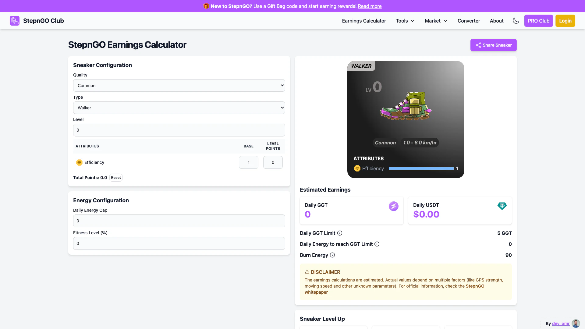Toggle dark mode with the moon icon
Viewport: 585px width, 329px height.
pyautogui.click(x=516, y=21)
